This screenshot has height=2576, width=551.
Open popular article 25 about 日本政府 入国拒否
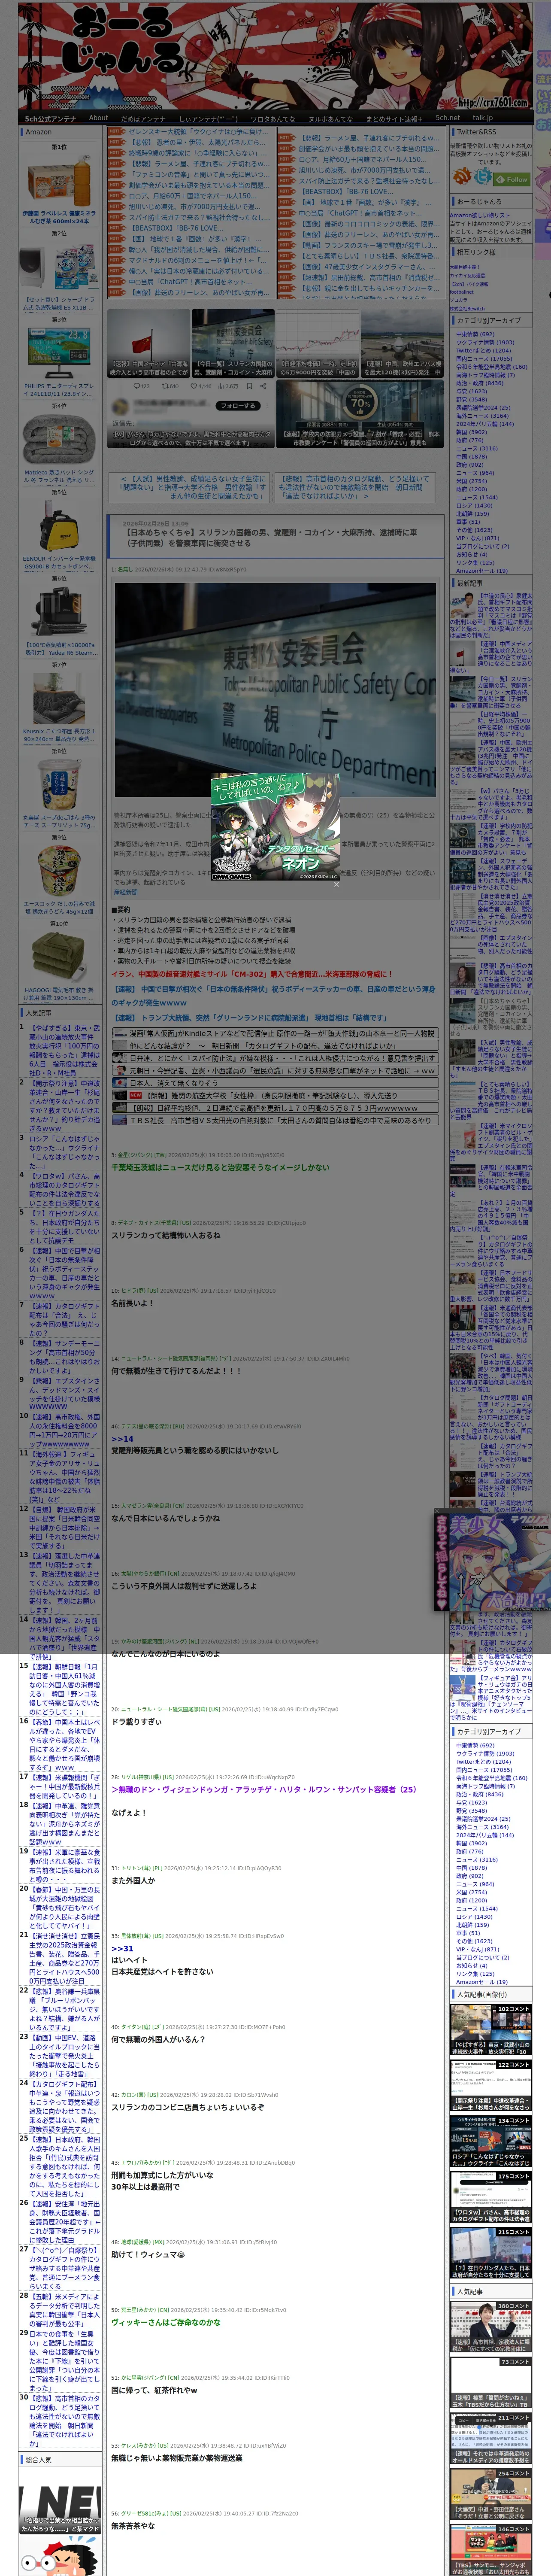click(x=64, y=2166)
